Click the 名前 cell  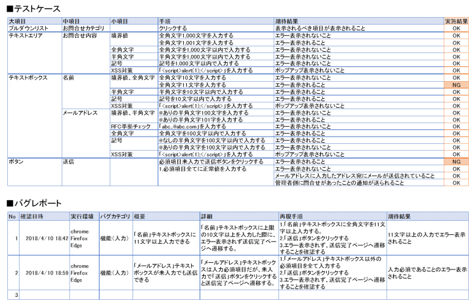coord(86,91)
